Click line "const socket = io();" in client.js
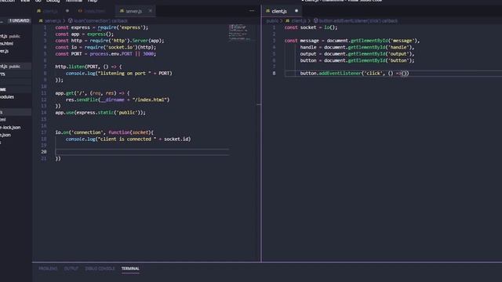502x282 pixels. 311,27
